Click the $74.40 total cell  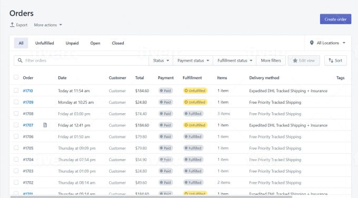(141, 114)
